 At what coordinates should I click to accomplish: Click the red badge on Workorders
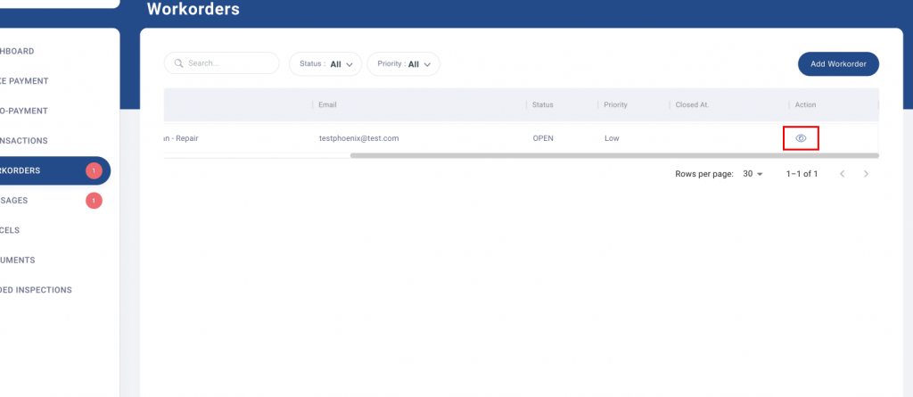click(94, 170)
